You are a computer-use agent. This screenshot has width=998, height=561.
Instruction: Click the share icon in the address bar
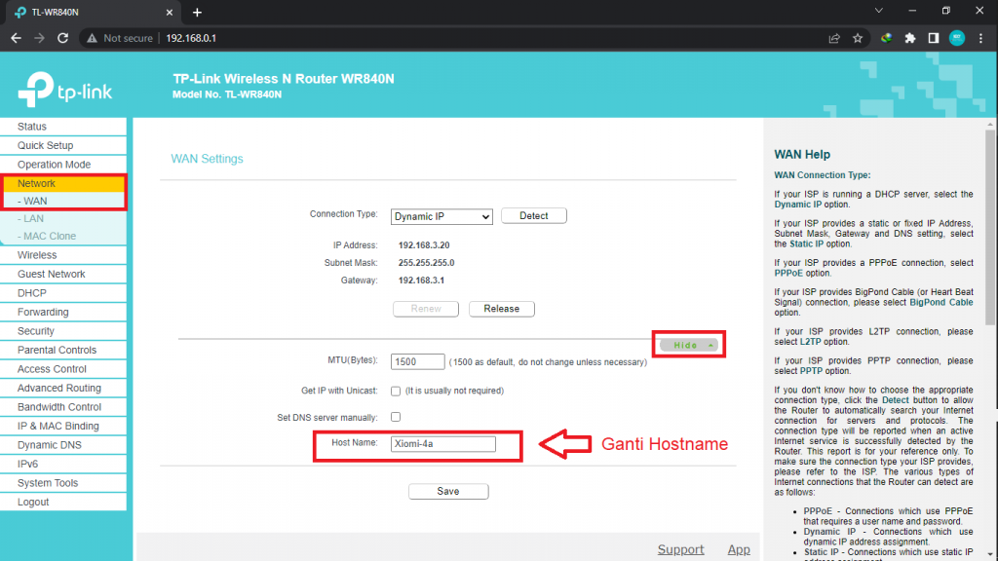click(833, 38)
